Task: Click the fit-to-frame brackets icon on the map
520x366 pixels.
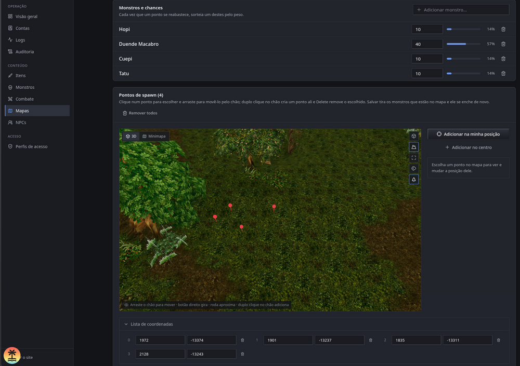Action: click(x=413, y=158)
